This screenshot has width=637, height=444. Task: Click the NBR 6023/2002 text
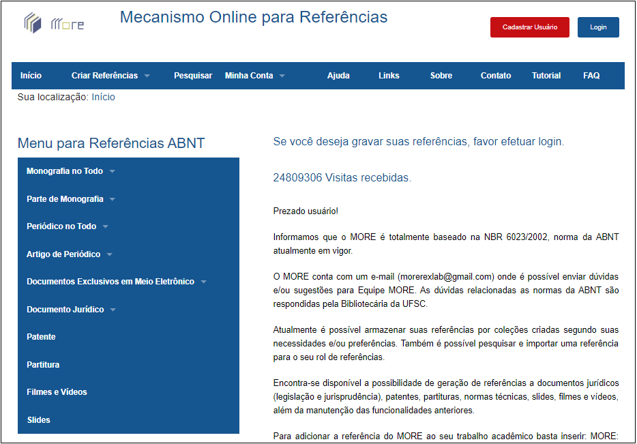pyautogui.click(x=516, y=237)
